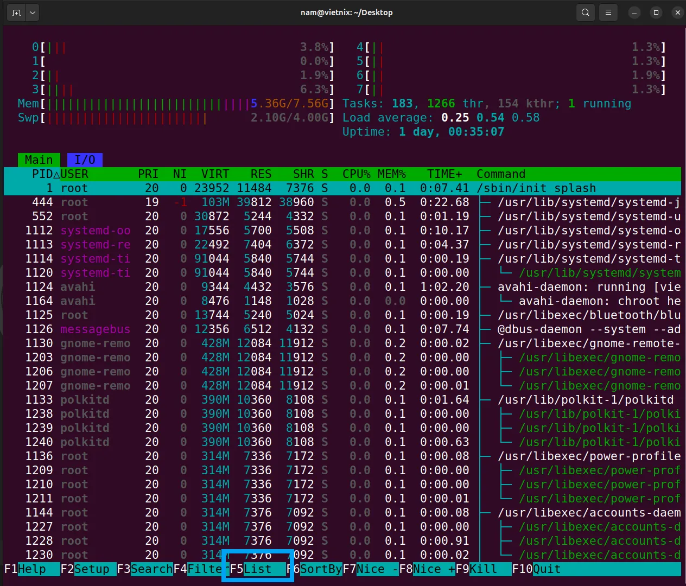Toggle F5 List view in function bar

pyautogui.click(x=258, y=569)
